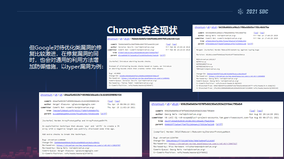Open Change-Id link in Harden ReduceJSCreateArray commit
This screenshot has height=159, width=284.
(227, 74)
